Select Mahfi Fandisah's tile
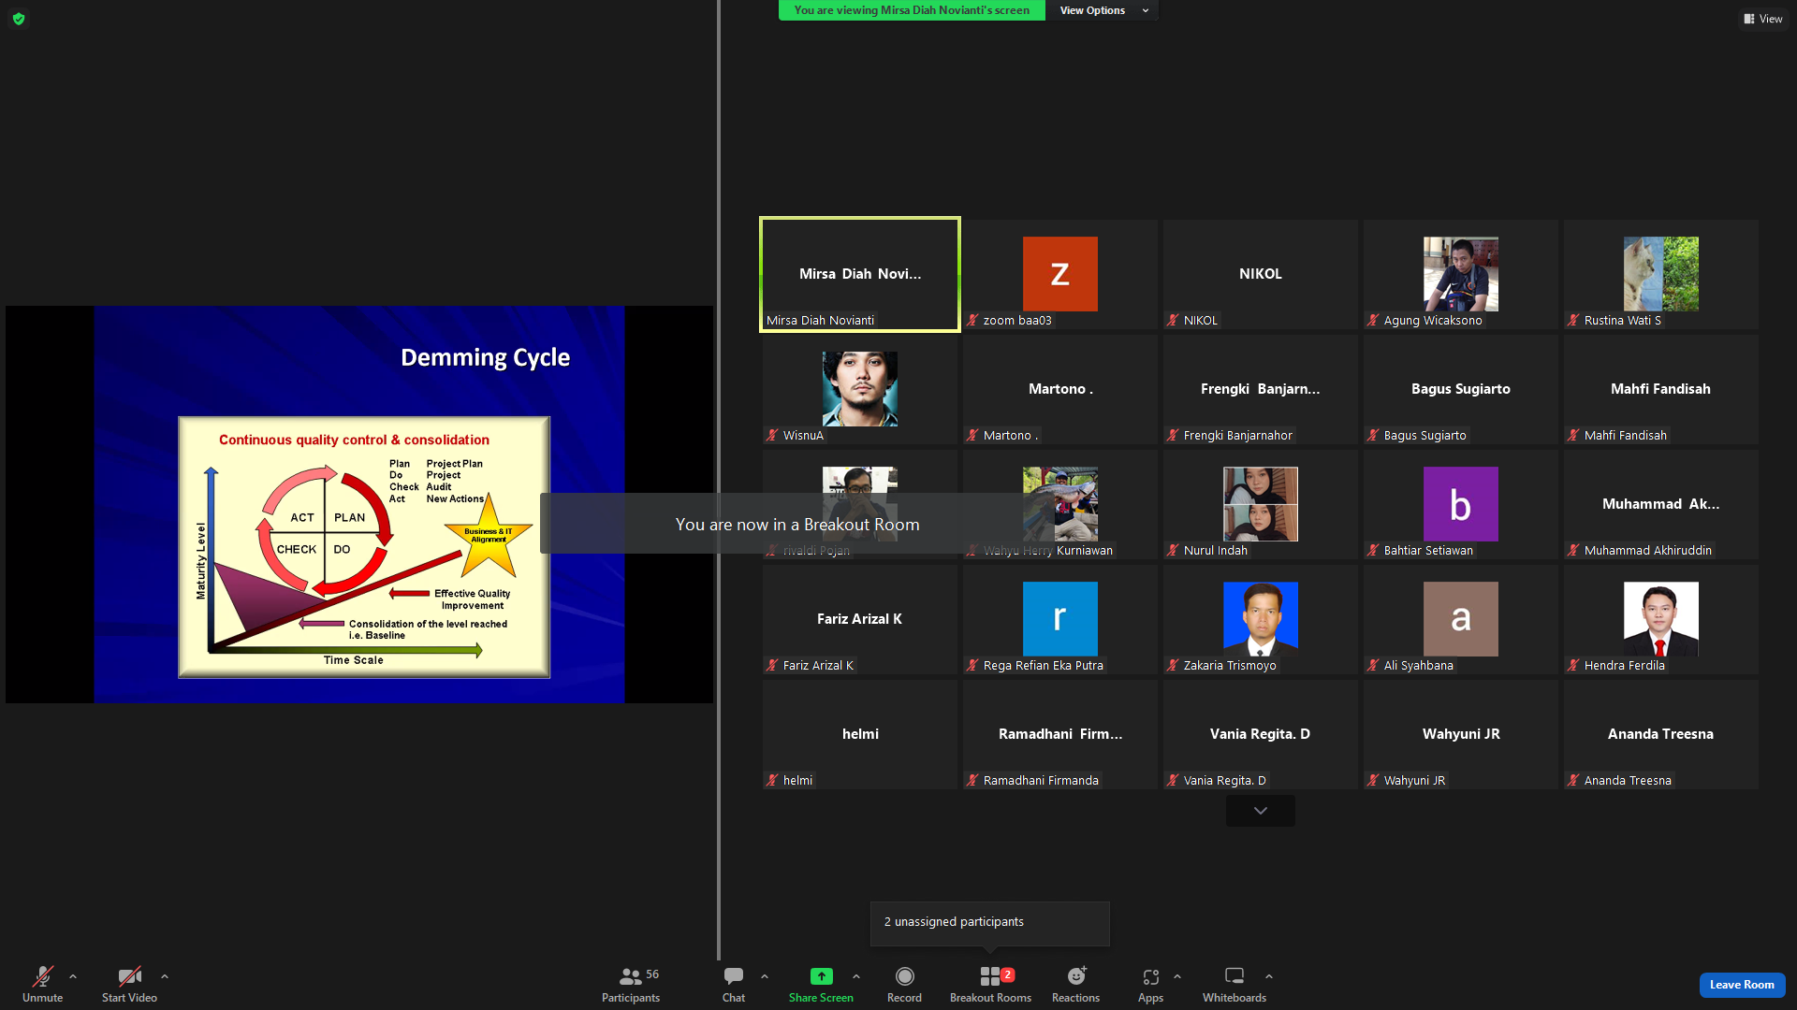 tap(1661, 389)
